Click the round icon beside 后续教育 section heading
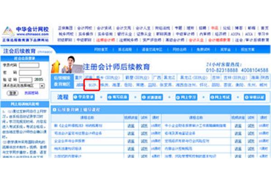The width and height of the screenshot is (271, 181). coord(55,110)
